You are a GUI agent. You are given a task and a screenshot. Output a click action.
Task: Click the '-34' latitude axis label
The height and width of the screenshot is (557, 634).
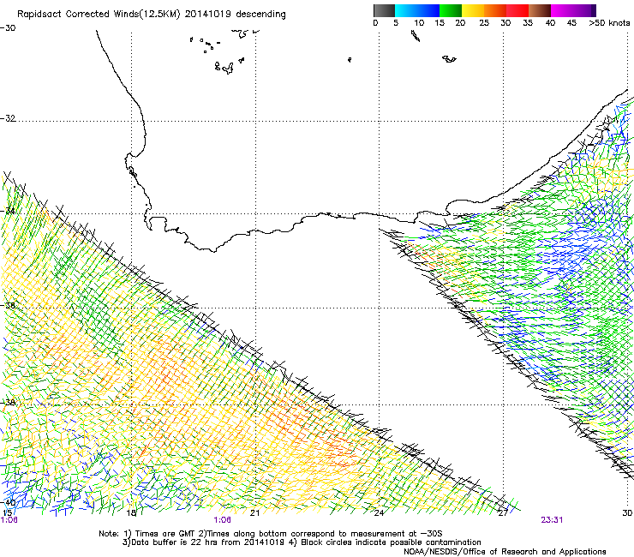[x=8, y=211]
